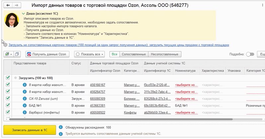Click the Идентификатор Ozon column header
The image size is (265, 139).
(x=105, y=70)
